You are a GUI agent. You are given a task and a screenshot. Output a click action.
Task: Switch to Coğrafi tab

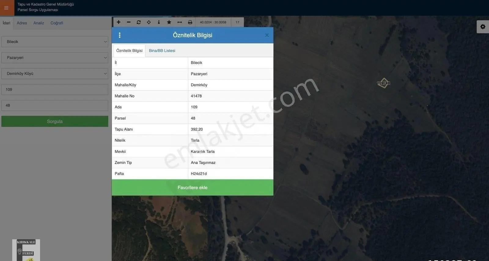pyautogui.click(x=57, y=23)
